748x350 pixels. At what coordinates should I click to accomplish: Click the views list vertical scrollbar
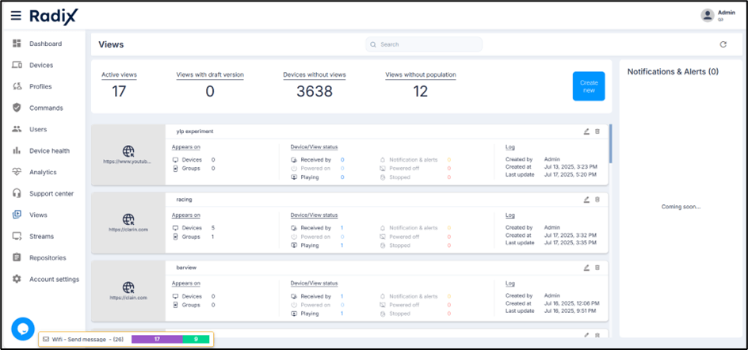click(x=610, y=143)
